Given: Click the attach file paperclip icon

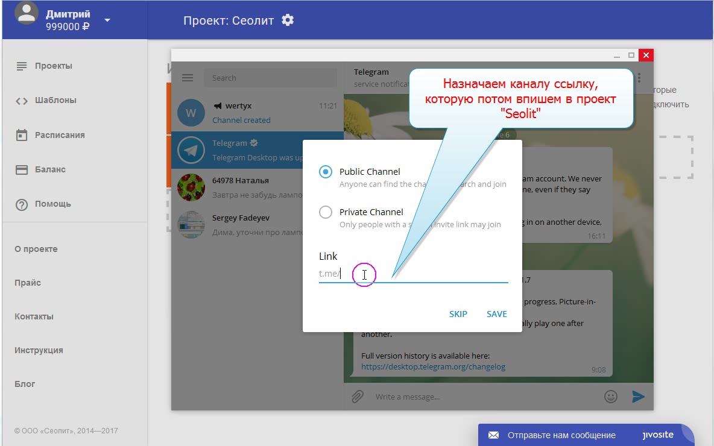Looking at the screenshot, I should point(358,397).
